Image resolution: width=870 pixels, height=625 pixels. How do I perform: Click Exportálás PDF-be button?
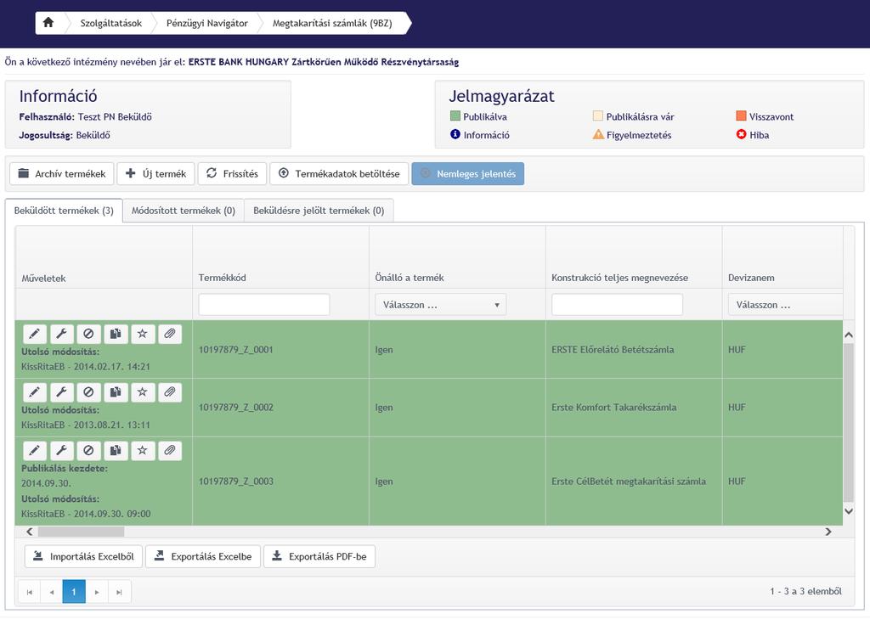pyautogui.click(x=319, y=556)
